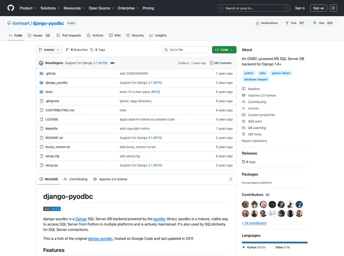Image resolution: width=344 pixels, height=256 pixels.
Task: Expand the Product menu
Action: click(28, 8)
